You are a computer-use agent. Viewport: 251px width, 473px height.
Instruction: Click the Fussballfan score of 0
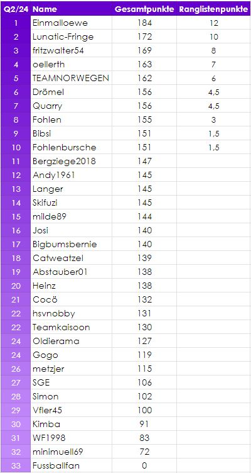144,465
